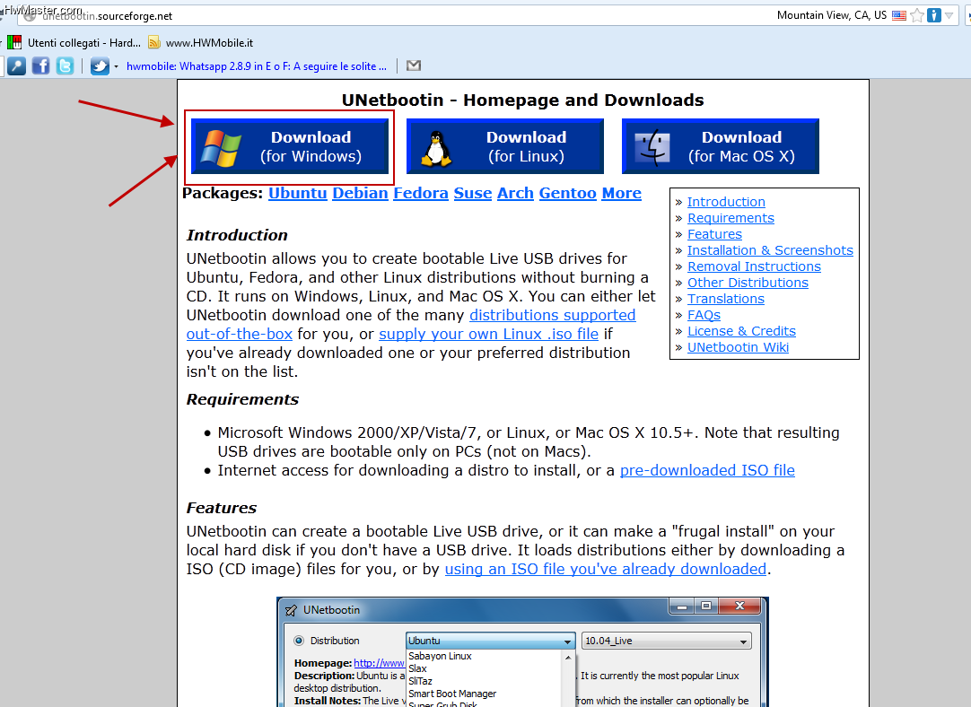Click the light-blue Twitter 't' icon

[65, 65]
